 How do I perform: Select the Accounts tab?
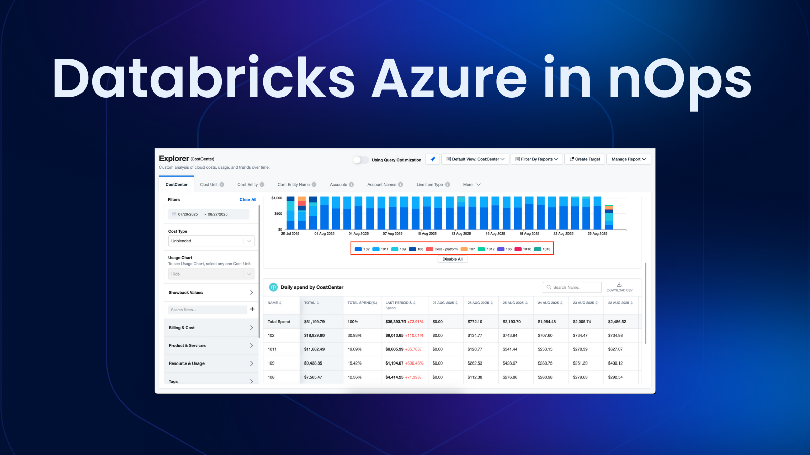pos(338,184)
